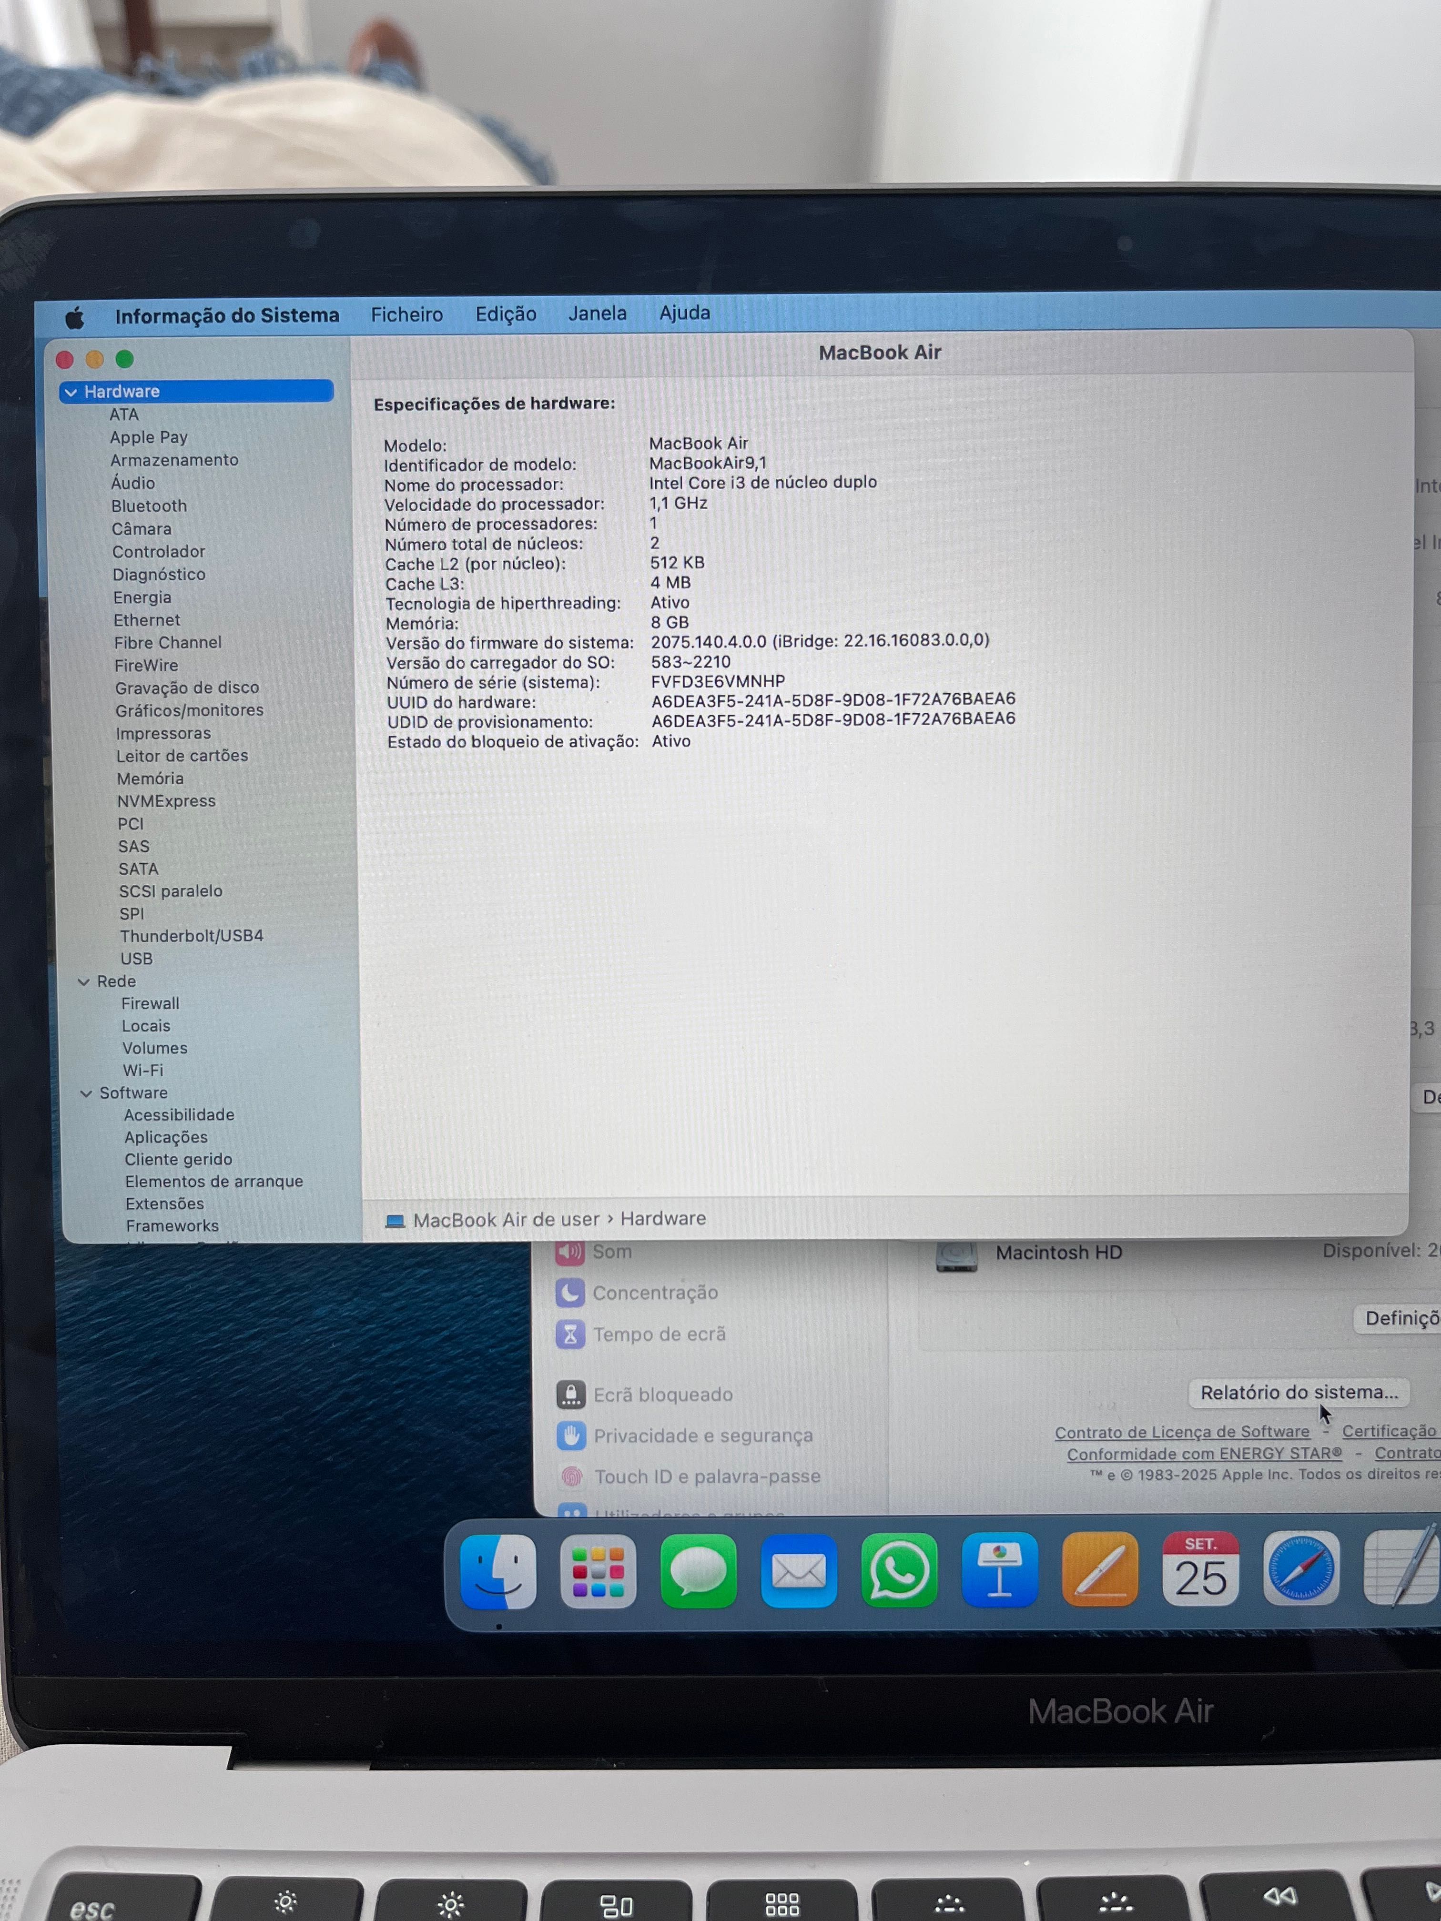1441x1921 pixels.
Task: Select USB in the sidebar
Action: [x=136, y=959]
